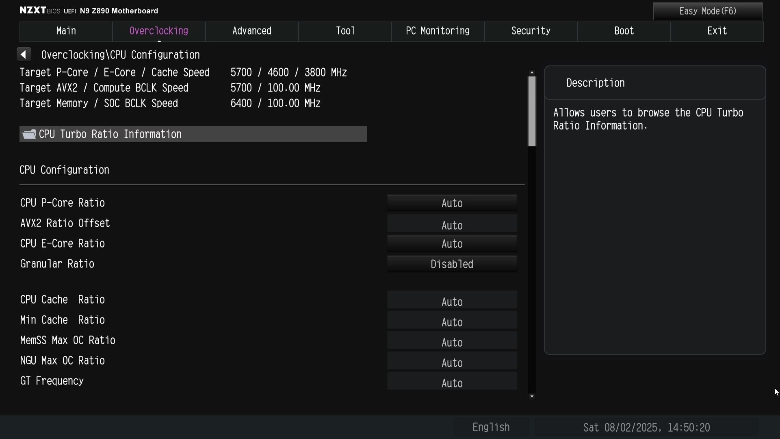Click the 6400 / 100.00 MHz value
Image resolution: width=780 pixels, height=439 pixels.
[x=275, y=103]
